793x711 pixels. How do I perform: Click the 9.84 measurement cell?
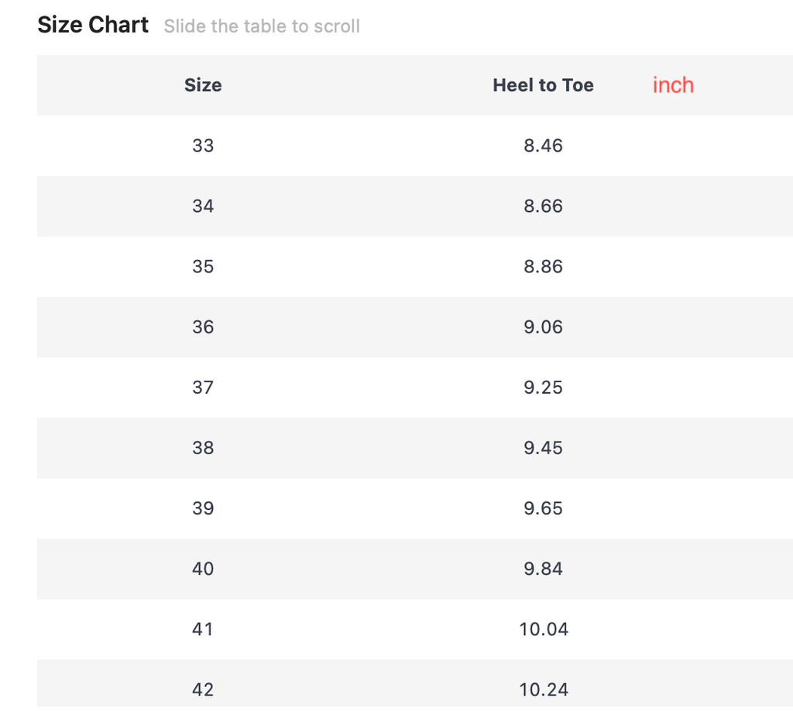[543, 569]
